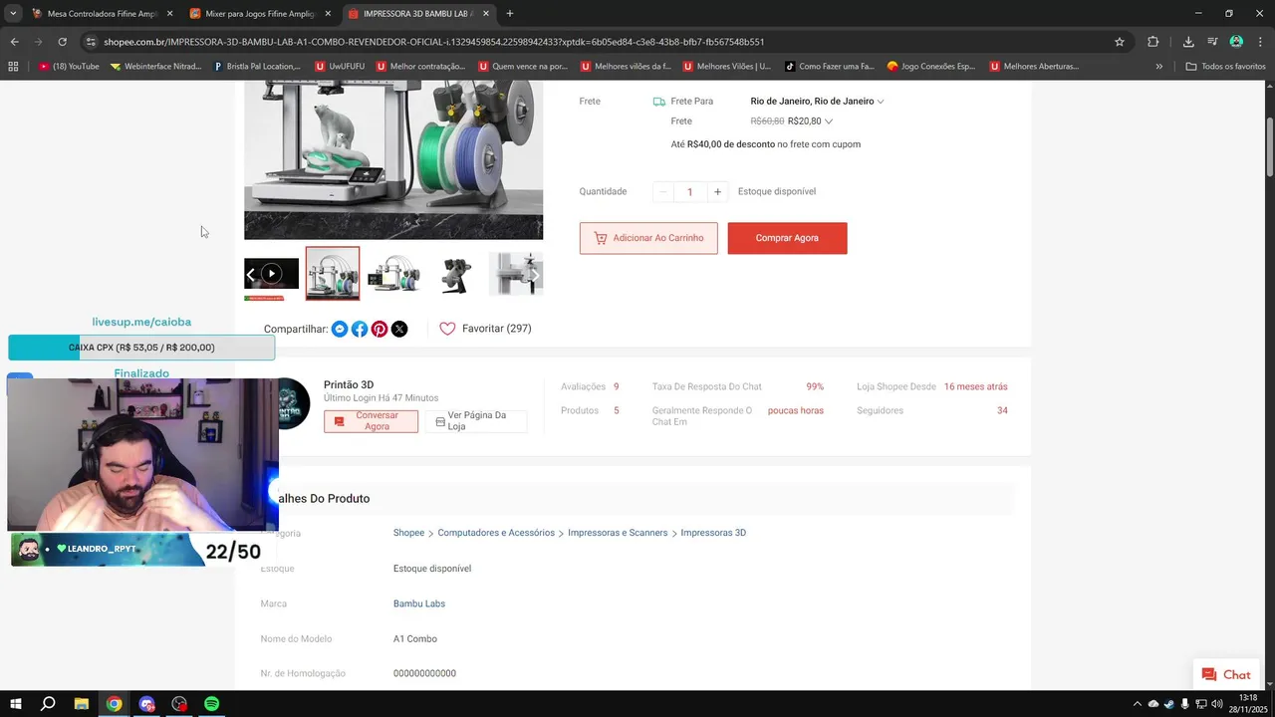1275x717 pixels.
Task: Open the Shopee category breadcrumb
Action: [408, 533]
